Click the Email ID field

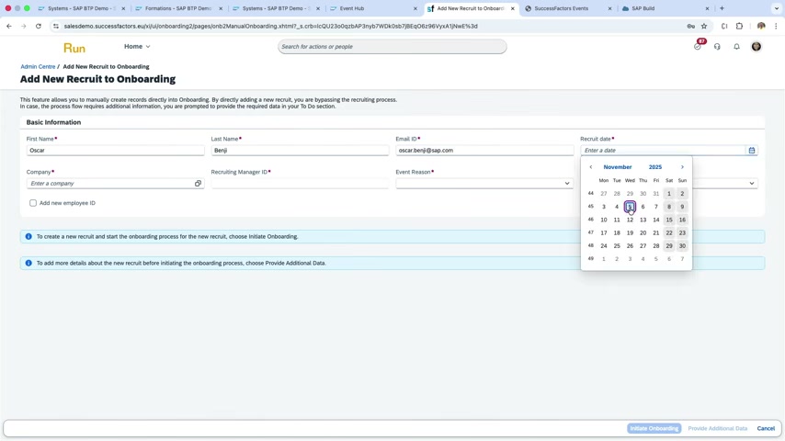pos(484,150)
